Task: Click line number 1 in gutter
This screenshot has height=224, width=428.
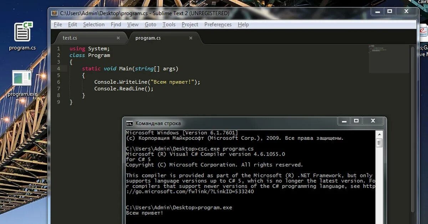Action: 58,49
